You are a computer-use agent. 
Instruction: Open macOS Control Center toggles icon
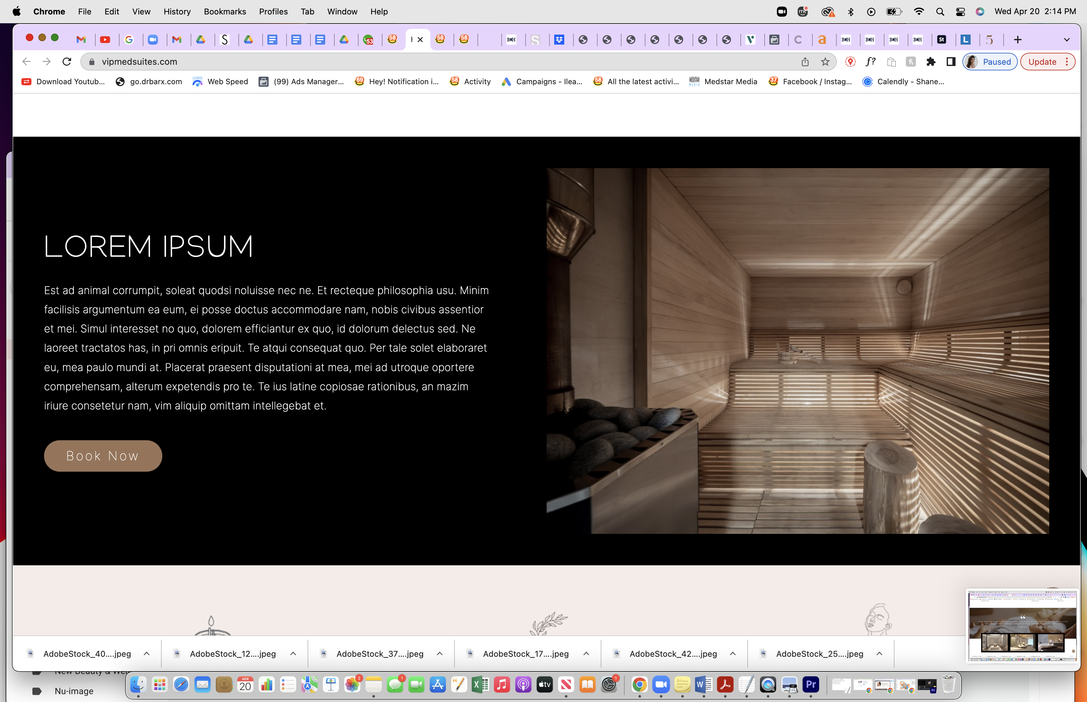coord(960,11)
